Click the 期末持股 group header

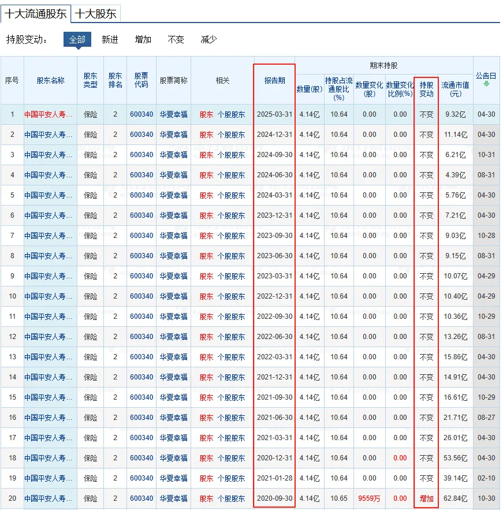[383, 65]
